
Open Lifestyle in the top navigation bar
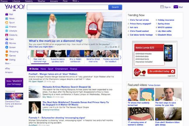tap(16, 1)
